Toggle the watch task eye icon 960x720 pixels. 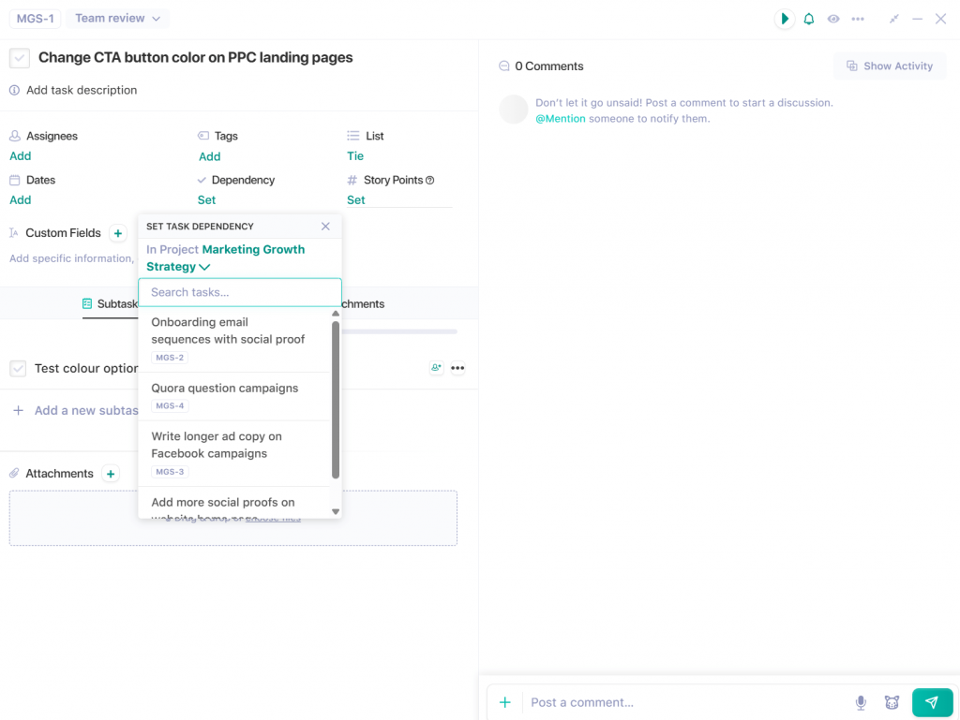[x=833, y=19]
